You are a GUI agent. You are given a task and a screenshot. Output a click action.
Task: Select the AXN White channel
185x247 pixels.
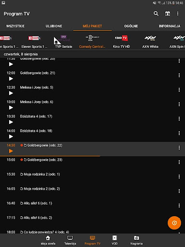click(x=150, y=42)
